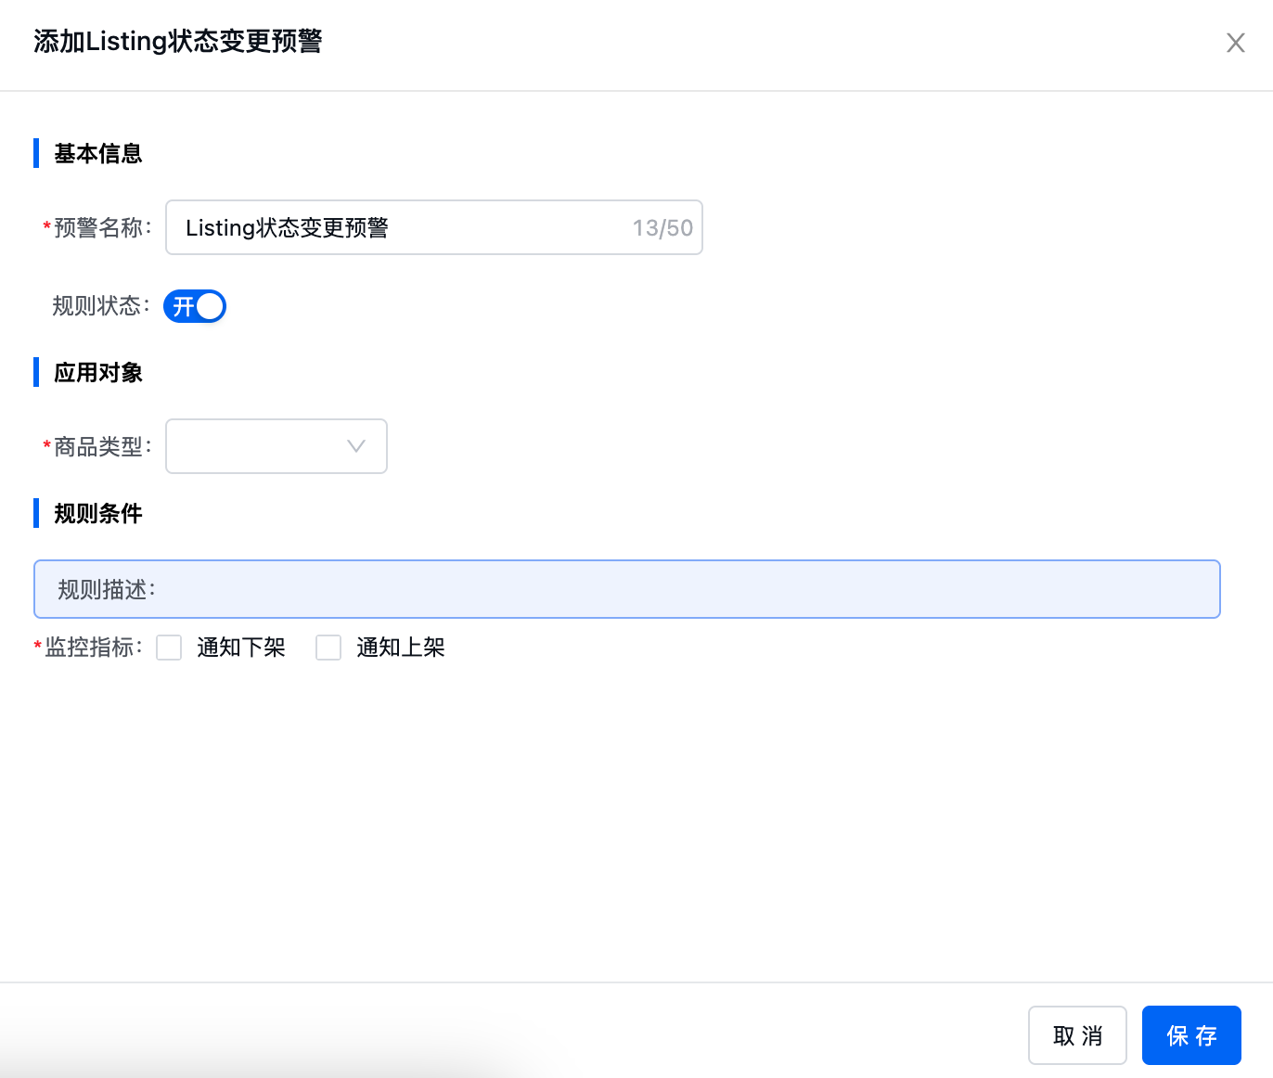
Task: Click the 监控指标 label
Action: [94, 648]
